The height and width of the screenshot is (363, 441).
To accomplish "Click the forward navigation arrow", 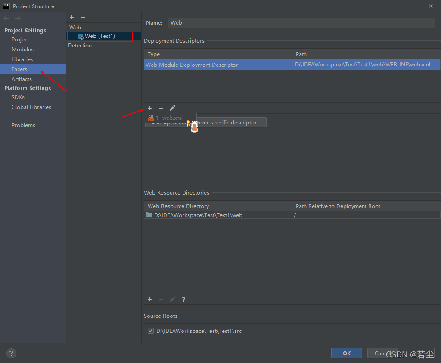I will point(18,18).
